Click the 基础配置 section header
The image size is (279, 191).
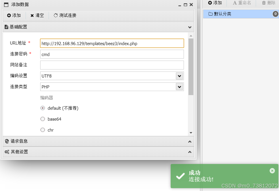[x=98, y=27]
